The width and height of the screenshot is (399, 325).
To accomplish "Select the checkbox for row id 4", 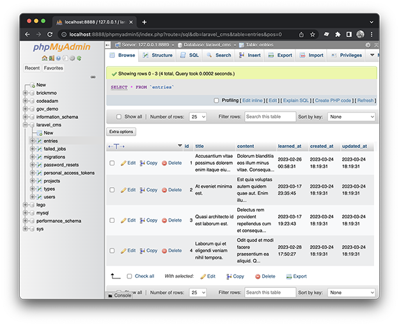I will pos(112,251).
